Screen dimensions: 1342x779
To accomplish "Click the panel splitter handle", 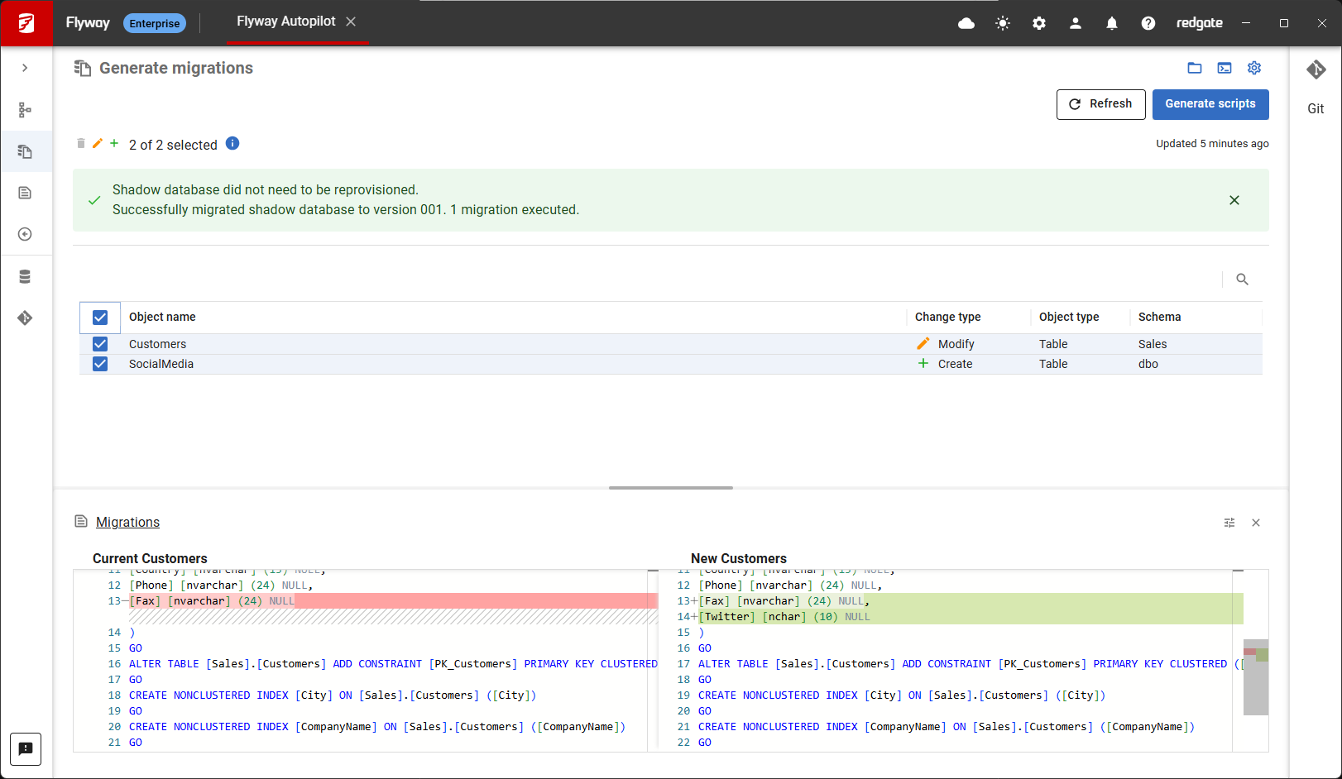I will coord(671,488).
